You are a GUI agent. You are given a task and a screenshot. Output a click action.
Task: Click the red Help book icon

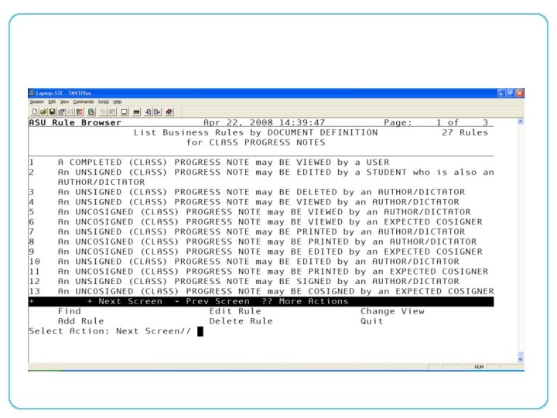(169, 112)
